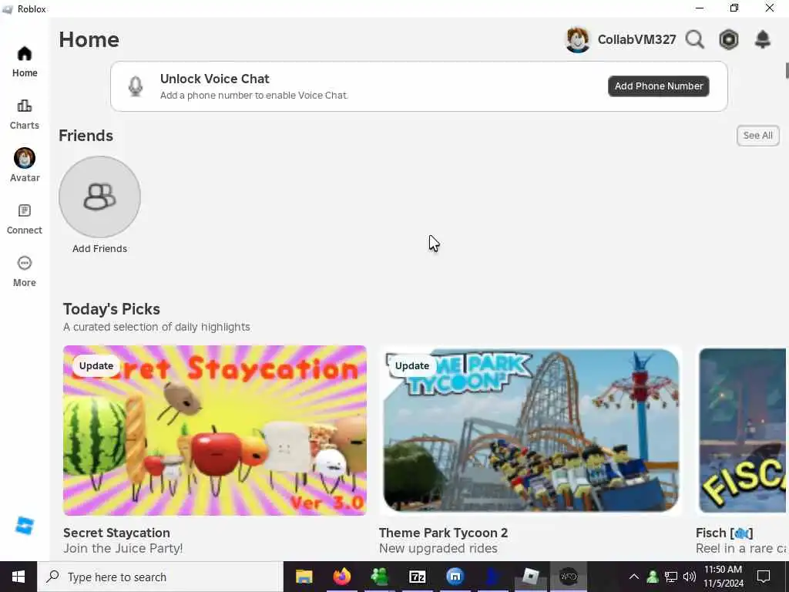Click the CollabVM327 avatar picture
Screen dimensions: 789x592
(578, 40)
